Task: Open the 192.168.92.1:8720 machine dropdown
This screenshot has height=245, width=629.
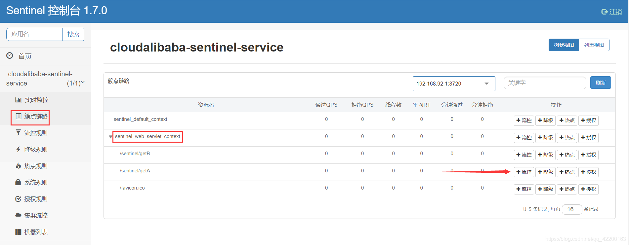Action: (x=454, y=84)
